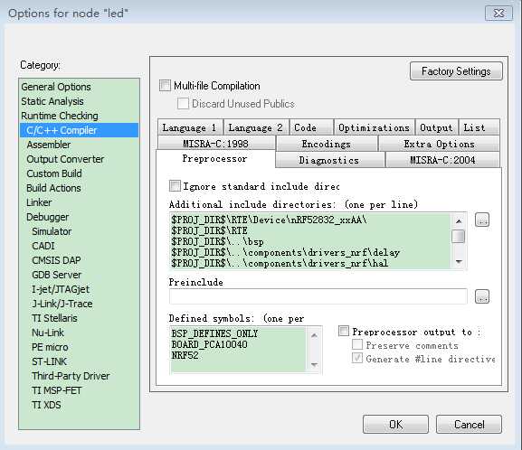Check Ignore standard include directories
522x450 pixels.
pos(176,185)
